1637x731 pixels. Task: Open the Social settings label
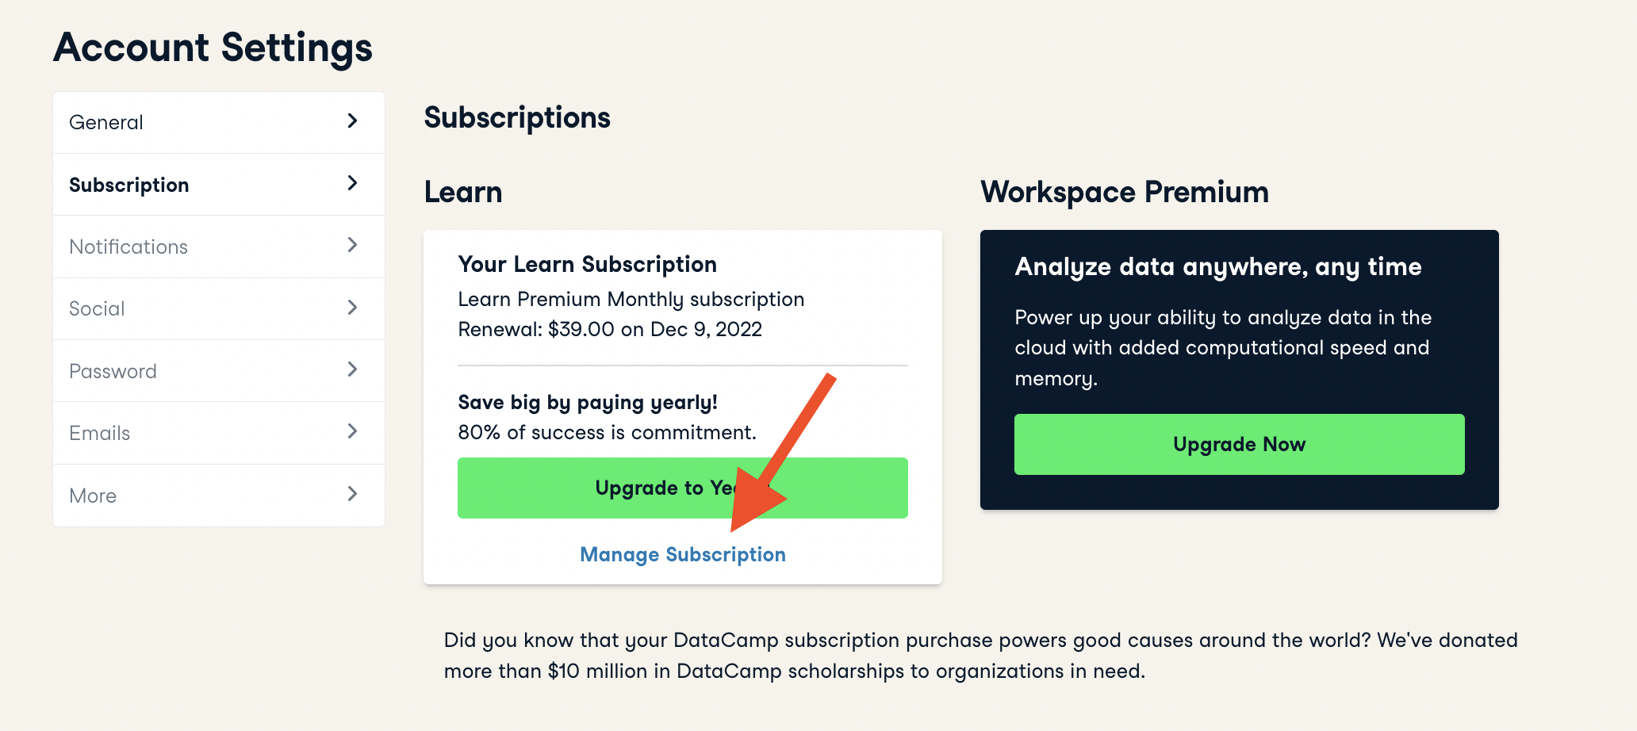[x=97, y=308]
